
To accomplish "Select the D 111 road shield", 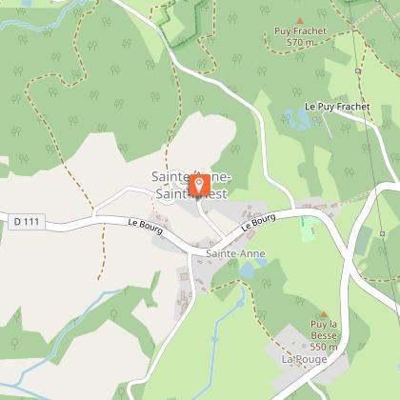I will tap(27, 222).
